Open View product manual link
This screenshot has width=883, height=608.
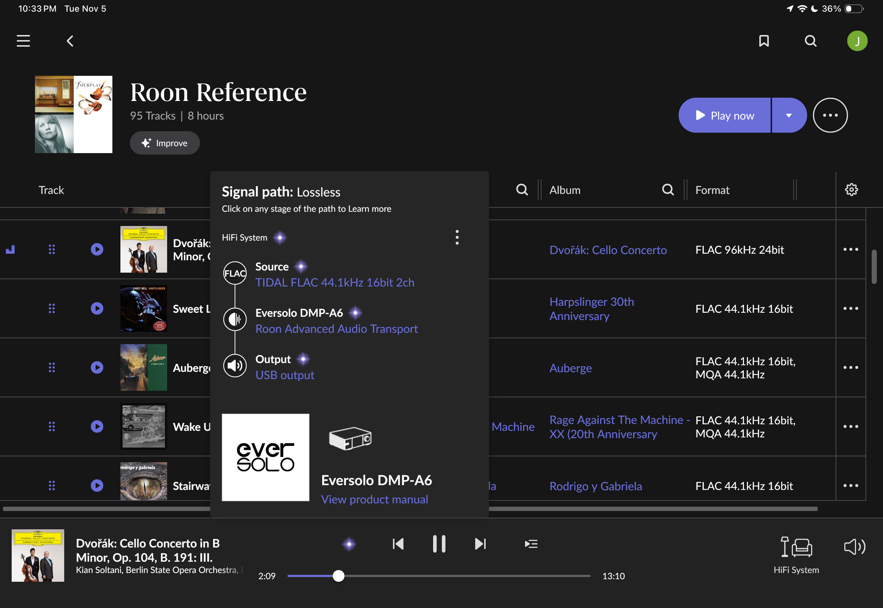pyautogui.click(x=374, y=499)
